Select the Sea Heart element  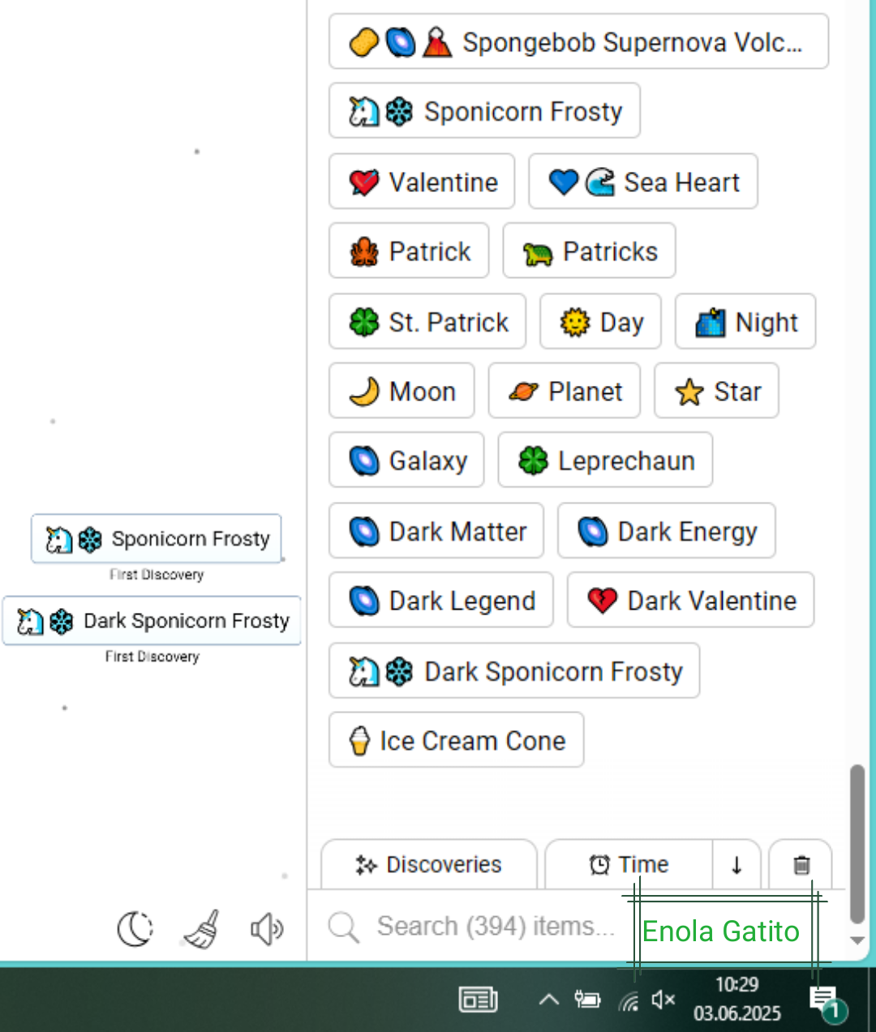click(643, 182)
